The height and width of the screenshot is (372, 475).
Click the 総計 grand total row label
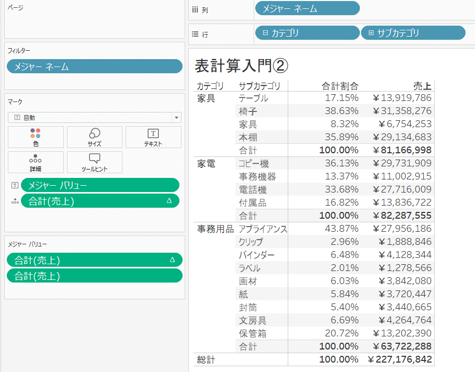206,359
